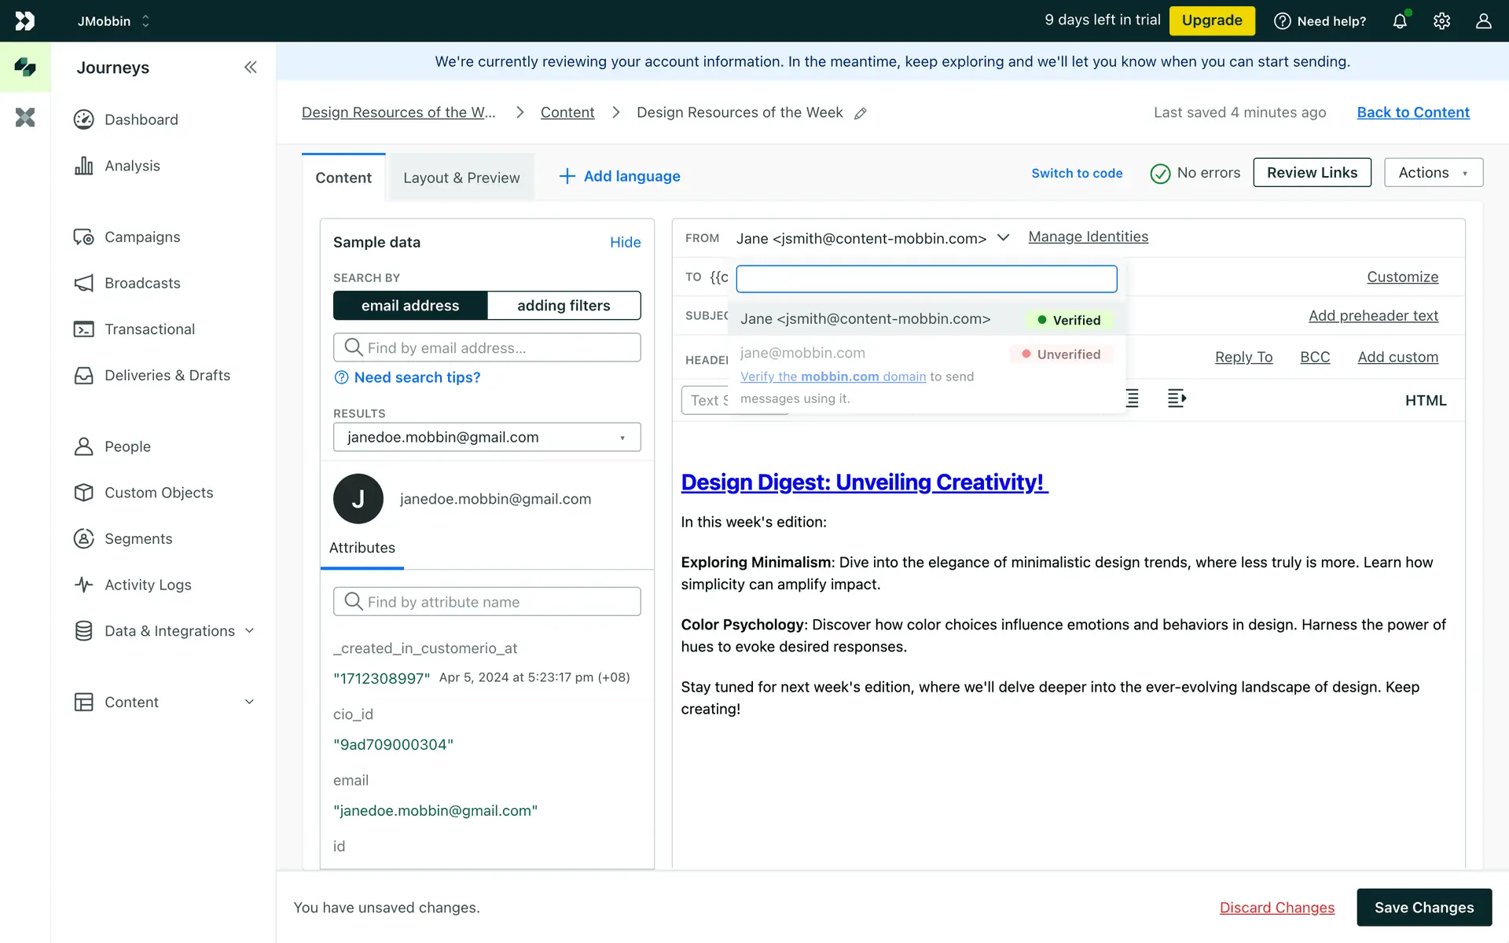The width and height of the screenshot is (1509, 943).
Task: Open the user account profile icon
Action: pyautogui.click(x=1483, y=21)
